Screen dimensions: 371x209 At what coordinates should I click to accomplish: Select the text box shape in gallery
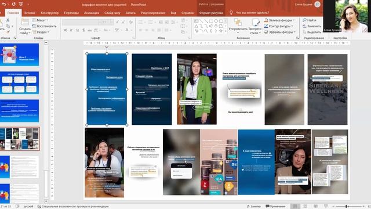pyautogui.click(x=196, y=21)
